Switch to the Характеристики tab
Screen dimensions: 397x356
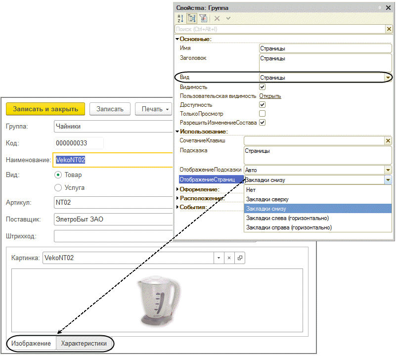[x=84, y=343]
